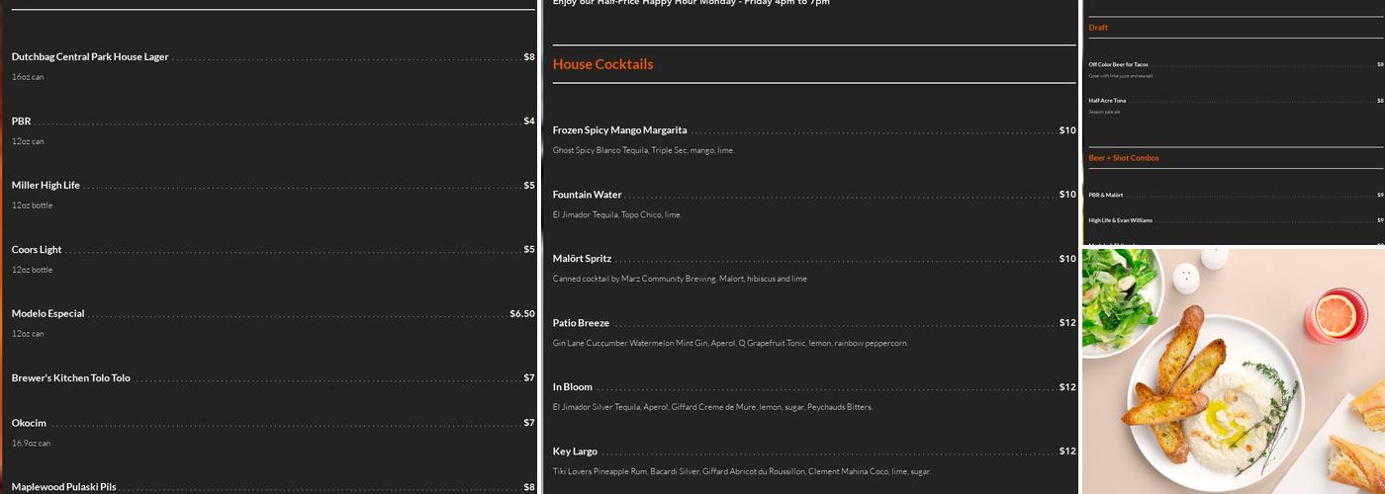Screen dimensions: 1385x494
Task: Click the Tiki Lovers Pineapple Rum description
Action: pos(742,471)
